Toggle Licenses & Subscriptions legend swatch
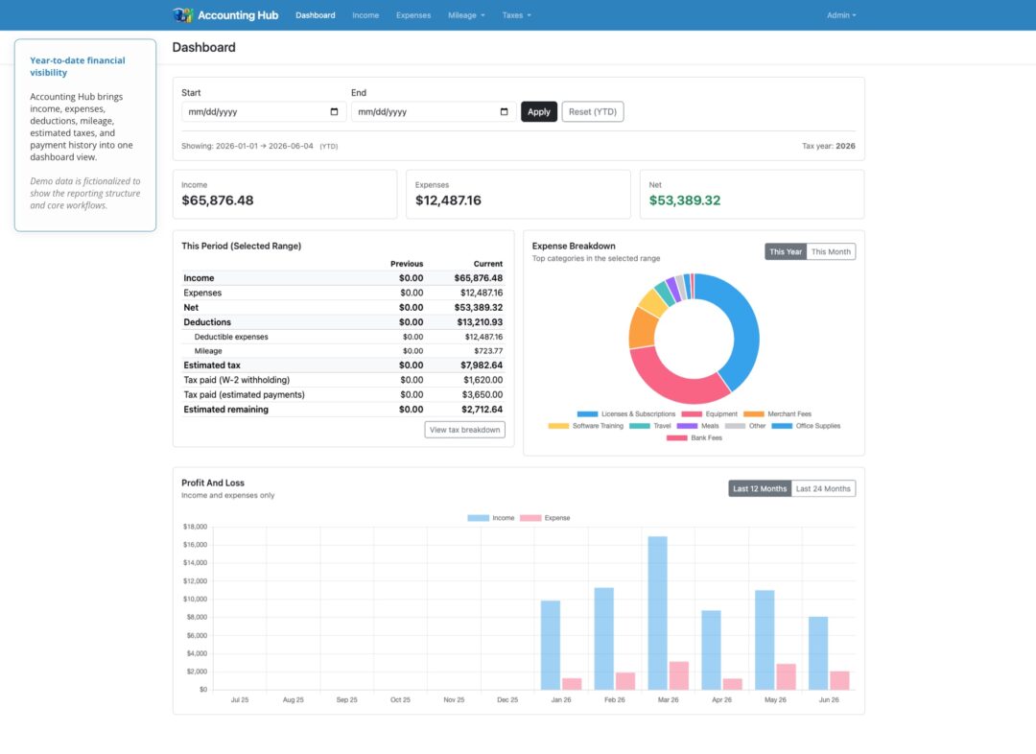The image size is (1036, 754). click(587, 413)
